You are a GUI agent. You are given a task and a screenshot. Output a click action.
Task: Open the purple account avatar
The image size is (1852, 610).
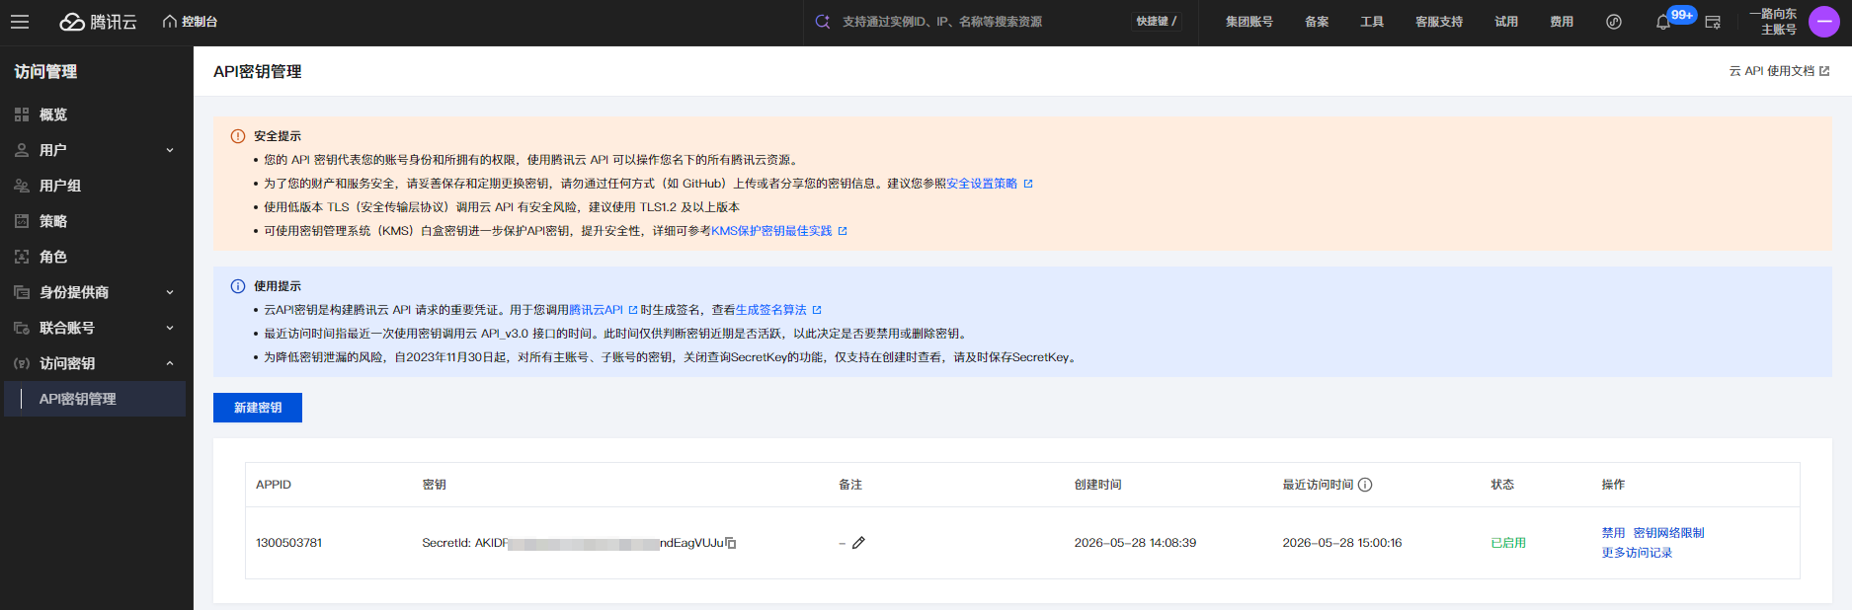point(1823,22)
